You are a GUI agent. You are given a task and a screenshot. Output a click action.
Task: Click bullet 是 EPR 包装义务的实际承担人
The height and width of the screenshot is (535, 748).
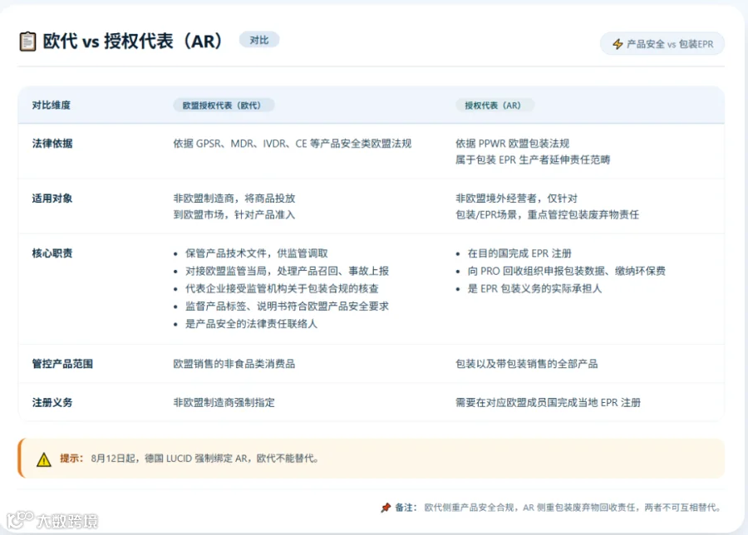(x=534, y=288)
